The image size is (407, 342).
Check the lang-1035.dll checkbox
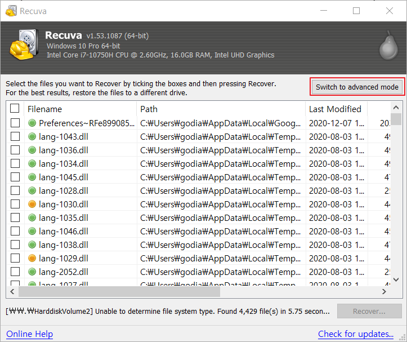tap(15, 217)
